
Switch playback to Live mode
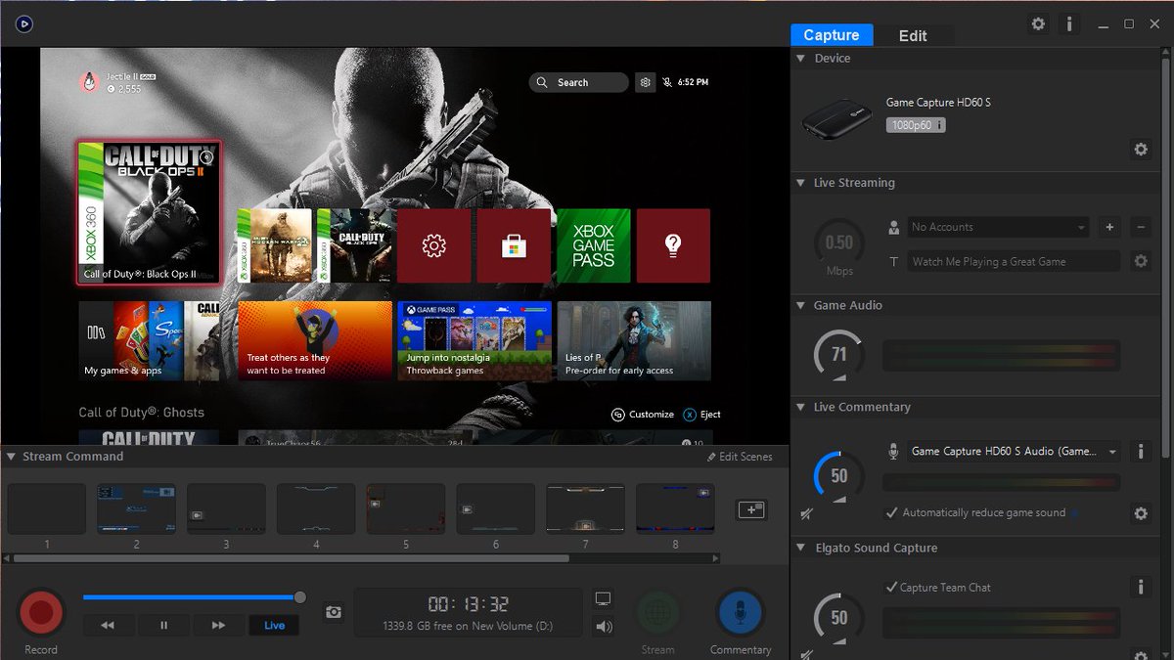click(275, 625)
